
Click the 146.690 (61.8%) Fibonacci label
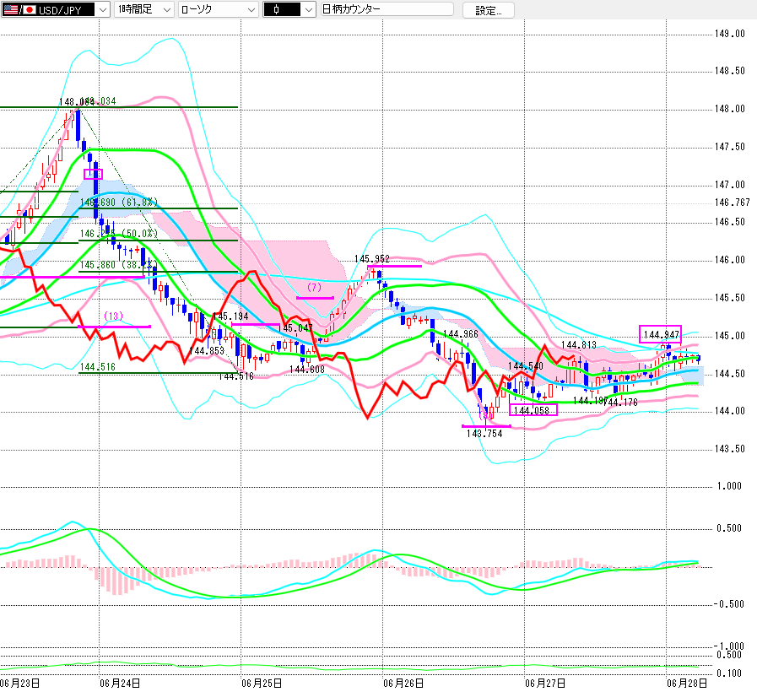pyautogui.click(x=119, y=203)
